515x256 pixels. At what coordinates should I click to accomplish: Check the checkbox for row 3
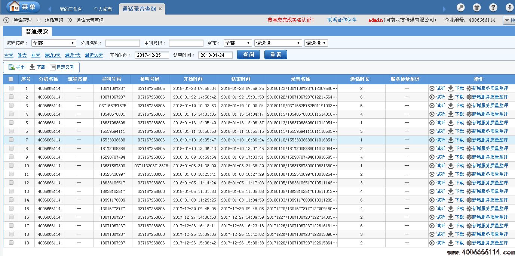11,106
